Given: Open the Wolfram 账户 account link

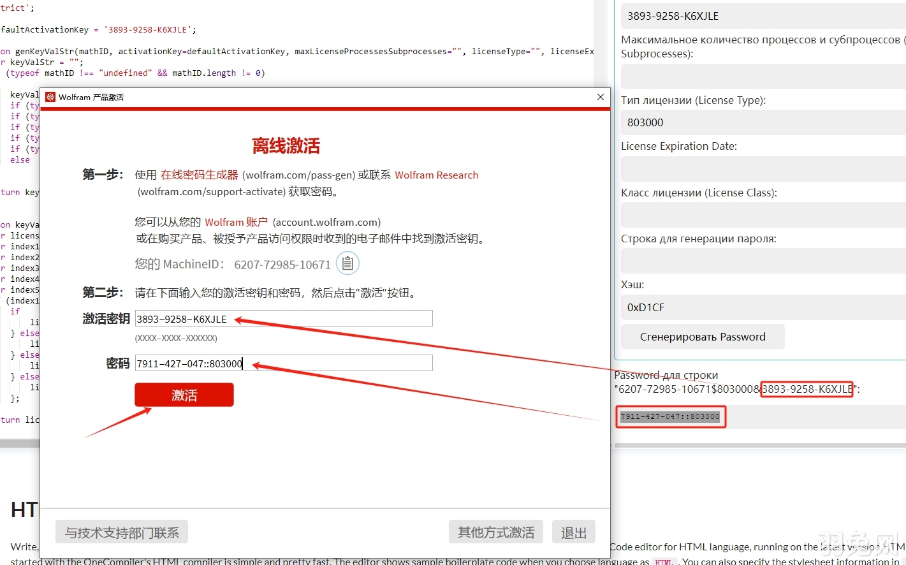Looking at the screenshot, I should pyautogui.click(x=237, y=222).
